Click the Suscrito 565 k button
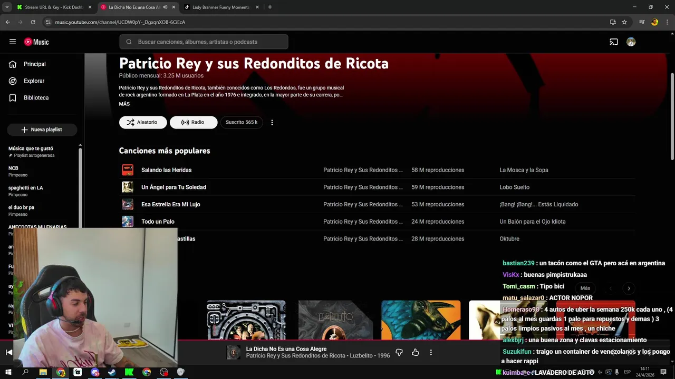This screenshot has width=675, height=379. [242, 122]
